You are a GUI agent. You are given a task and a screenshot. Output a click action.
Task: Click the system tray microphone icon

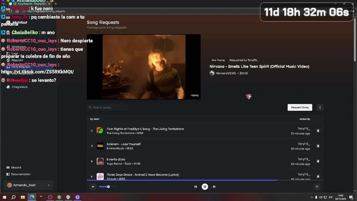point(316,197)
